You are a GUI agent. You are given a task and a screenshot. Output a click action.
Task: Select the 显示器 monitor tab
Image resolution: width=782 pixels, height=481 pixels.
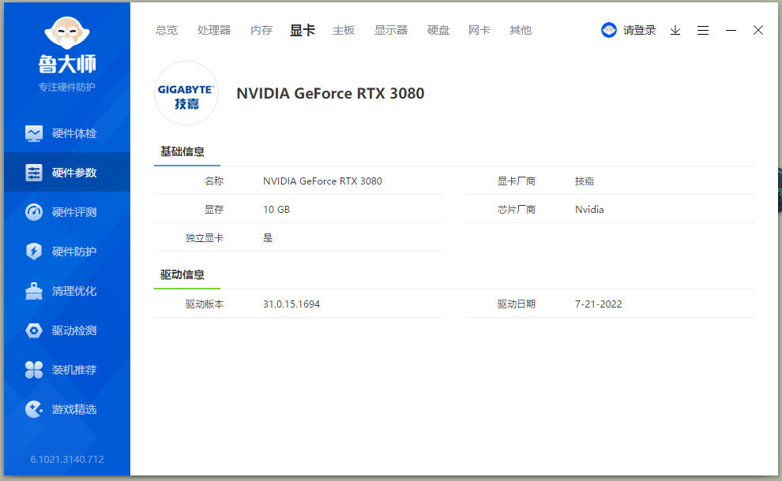[391, 31]
